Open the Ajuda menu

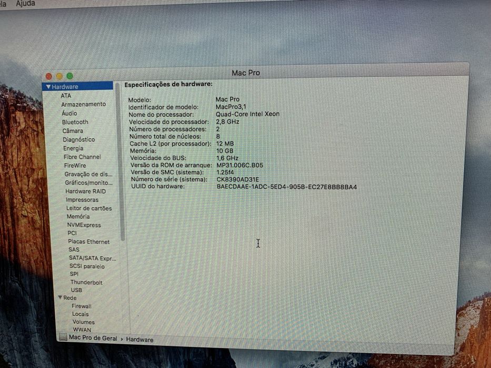tap(25, 4)
